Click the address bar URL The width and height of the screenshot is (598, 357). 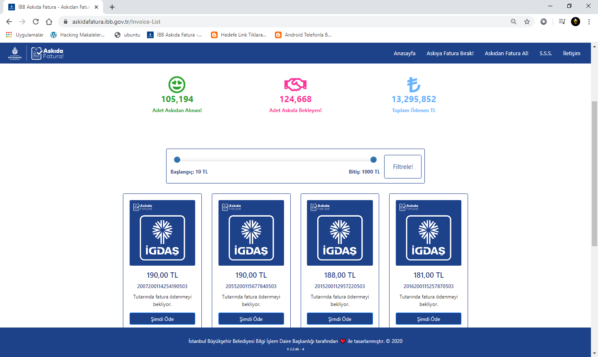pos(116,22)
